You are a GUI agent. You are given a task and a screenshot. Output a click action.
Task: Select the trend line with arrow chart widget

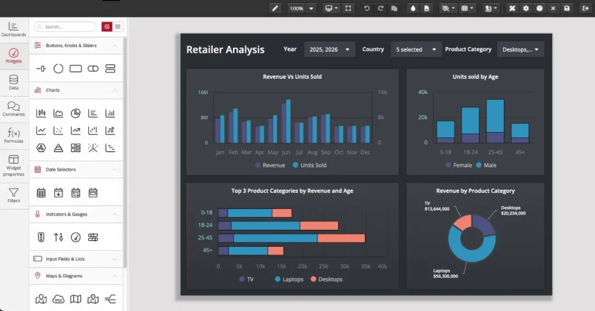pyautogui.click(x=76, y=131)
